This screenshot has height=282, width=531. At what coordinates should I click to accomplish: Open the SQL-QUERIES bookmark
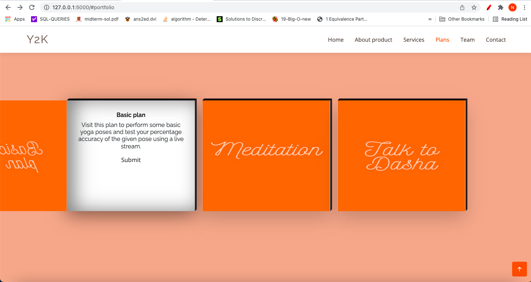pyautogui.click(x=50, y=19)
